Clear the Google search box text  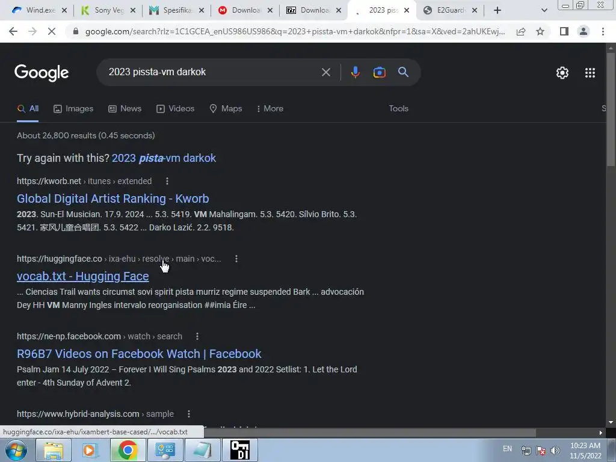[x=325, y=72]
